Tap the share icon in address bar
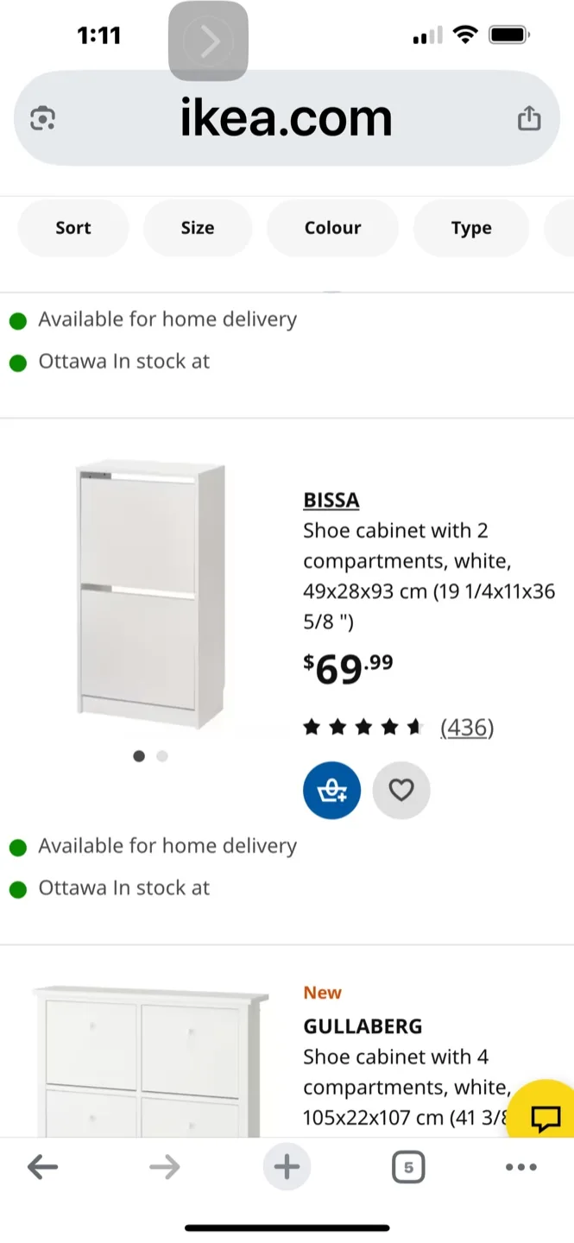The width and height of the screenshot is (574, 1243). (529, 118)
